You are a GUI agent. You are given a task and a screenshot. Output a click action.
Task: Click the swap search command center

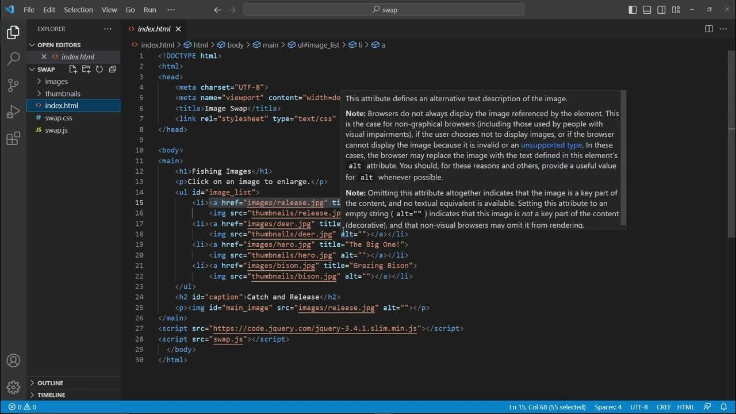click(384, 10)
